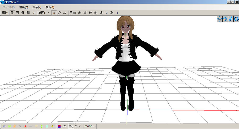This screenshot has width=239, height=129.
Task: Click the four-arrow pan view icon
Action: [x=225, y=19]
